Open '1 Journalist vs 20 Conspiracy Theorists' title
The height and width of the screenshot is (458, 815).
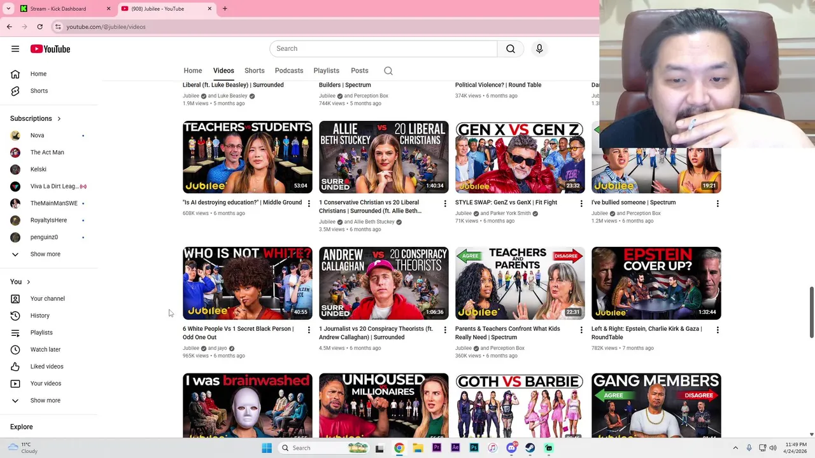point(376,333)
